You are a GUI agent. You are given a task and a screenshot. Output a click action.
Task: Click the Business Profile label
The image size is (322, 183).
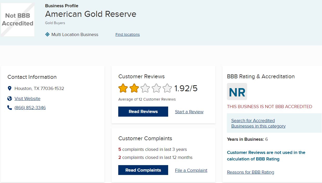pos(62,6)
